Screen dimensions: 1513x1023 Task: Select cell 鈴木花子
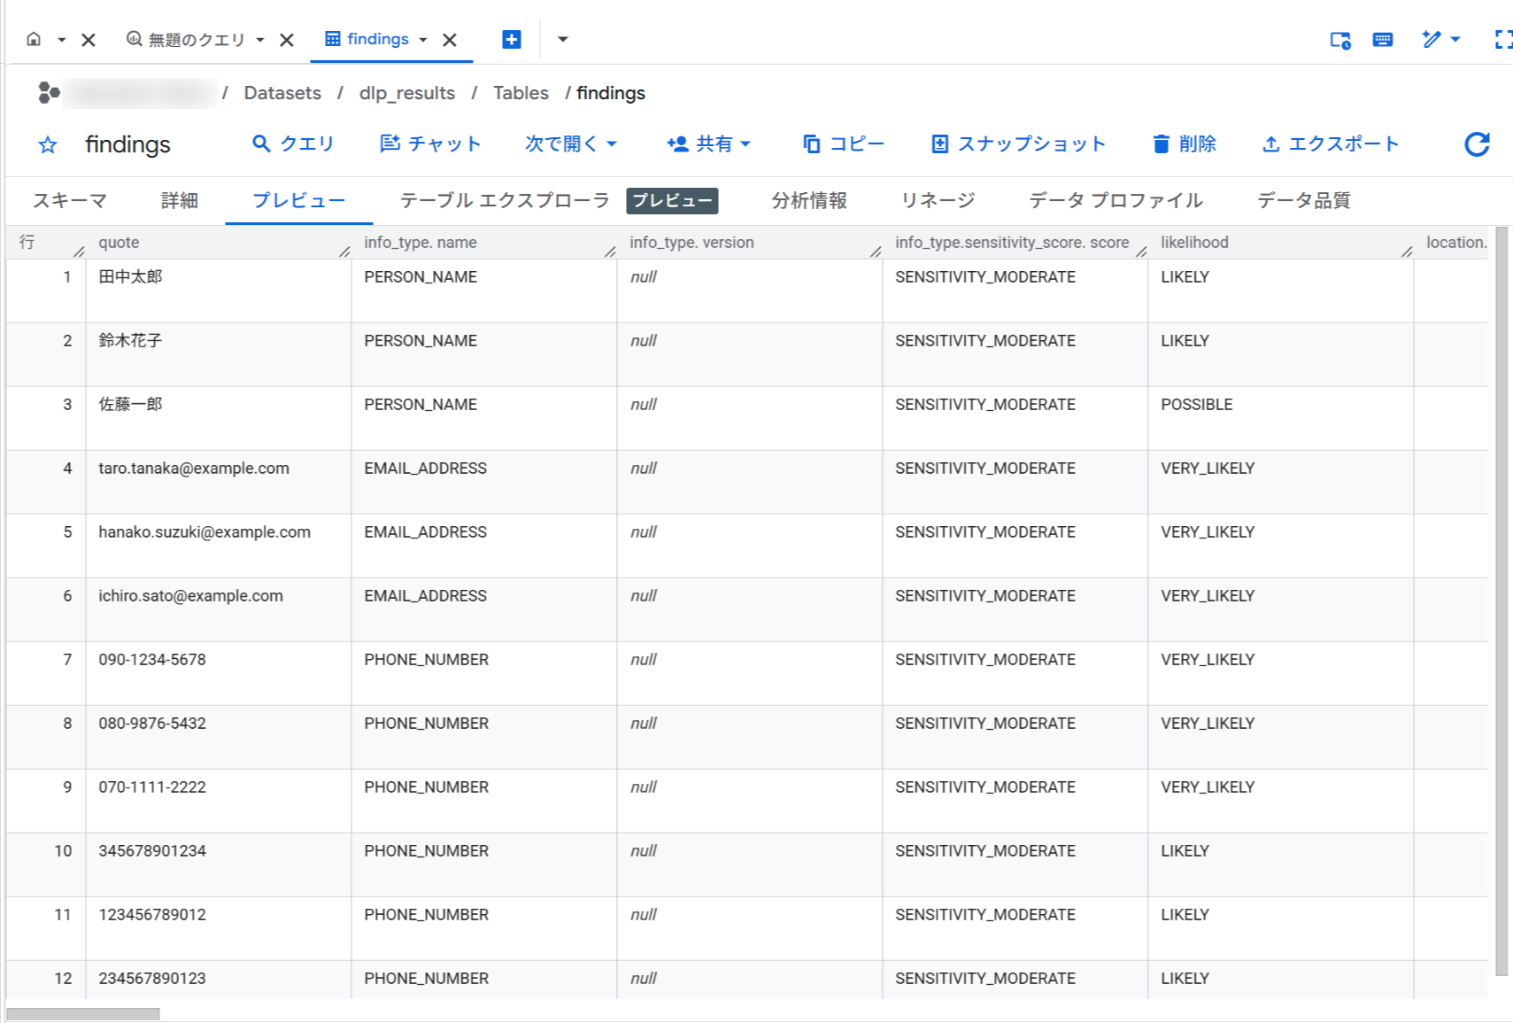point(219,354)
